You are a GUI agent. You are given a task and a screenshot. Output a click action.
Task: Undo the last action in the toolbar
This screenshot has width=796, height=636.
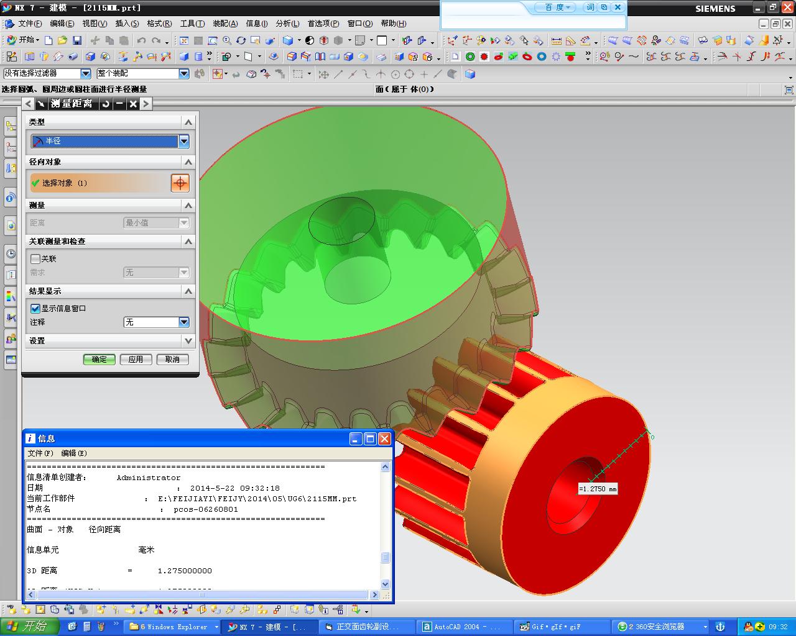142,40
